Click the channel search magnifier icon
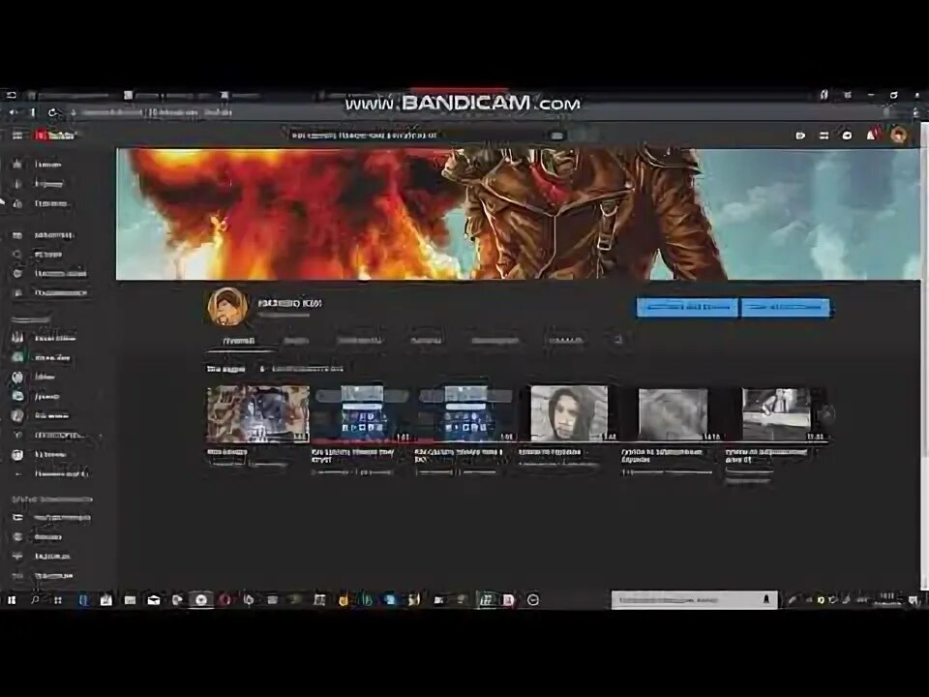The image size is (929, 697). pos(617,340)
